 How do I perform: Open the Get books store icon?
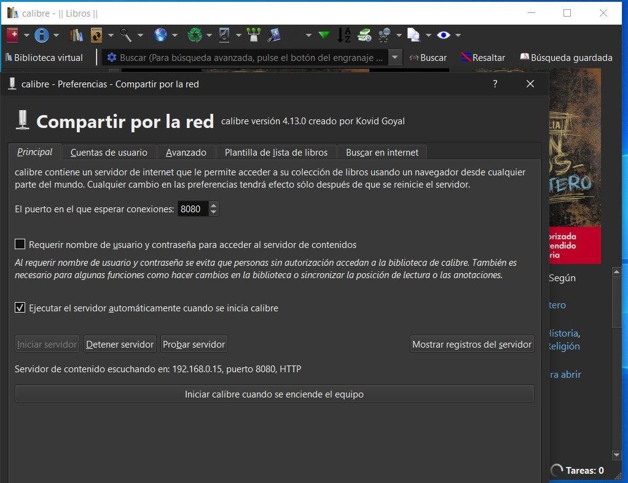point(364,35)
